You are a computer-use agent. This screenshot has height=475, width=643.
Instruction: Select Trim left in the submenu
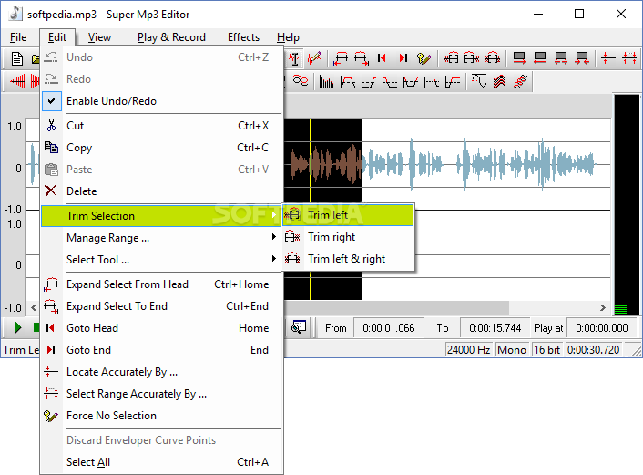click(x=348, y=215)
